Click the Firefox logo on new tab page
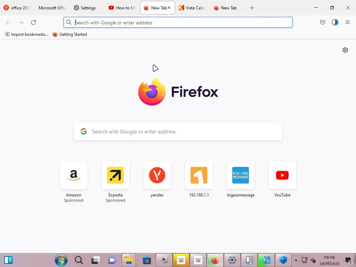356x267 pixels. [x=152, y=92]
